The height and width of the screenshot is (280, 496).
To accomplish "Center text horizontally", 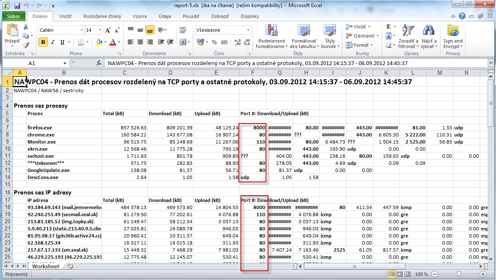I will coord(140,42).
